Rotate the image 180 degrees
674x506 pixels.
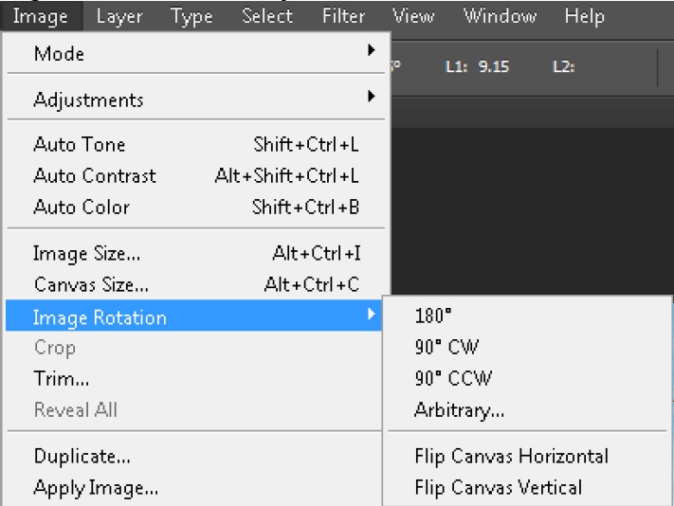tap(435, 316)
